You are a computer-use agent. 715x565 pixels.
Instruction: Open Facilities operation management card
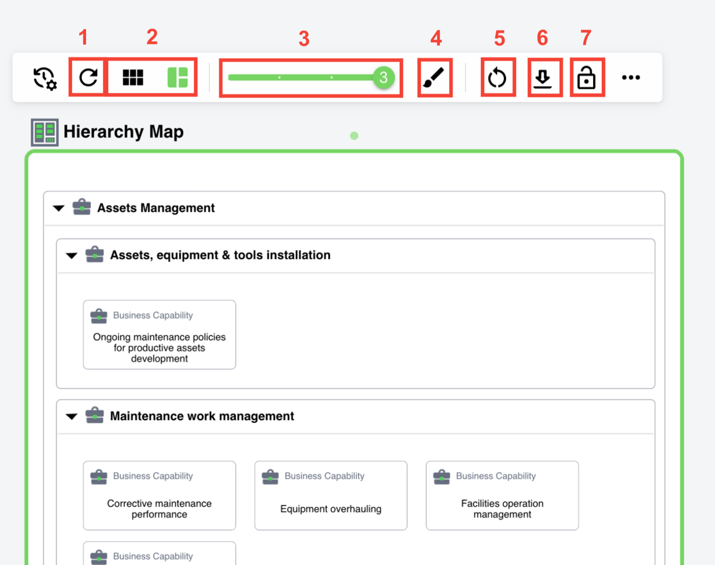[502, 496]
